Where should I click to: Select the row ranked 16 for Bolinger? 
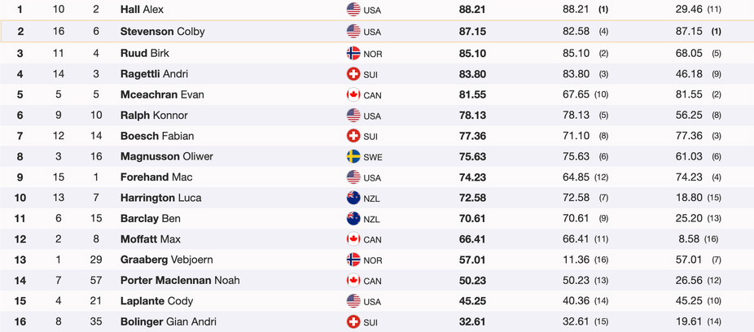coord(377,321)
